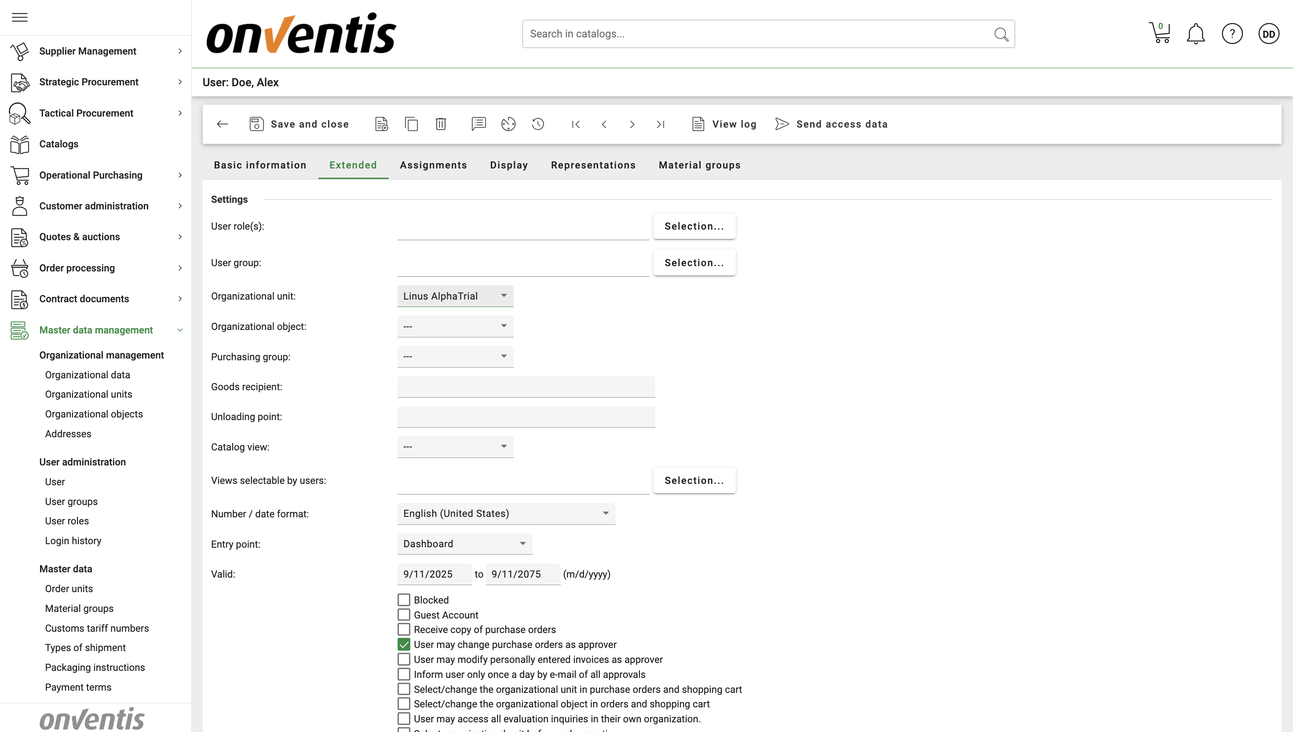Open the shopping cart in the header
1293x732 pixels.
(x=1160, y=33)
